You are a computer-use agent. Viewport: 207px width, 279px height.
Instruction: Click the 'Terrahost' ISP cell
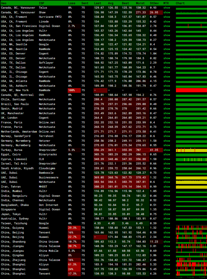click(x=46, y=136)
